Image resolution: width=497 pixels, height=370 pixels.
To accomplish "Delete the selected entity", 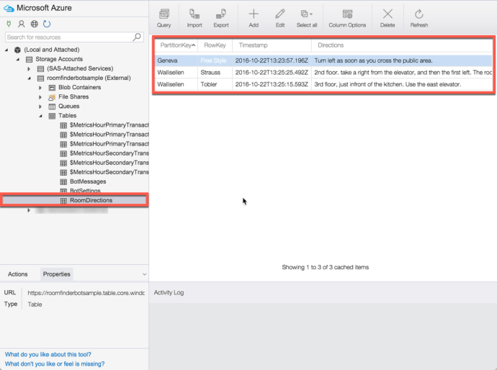I will tap(388, 18).
